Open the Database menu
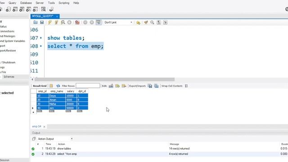This screenshot has width=288, height=162. pos(26,3)
